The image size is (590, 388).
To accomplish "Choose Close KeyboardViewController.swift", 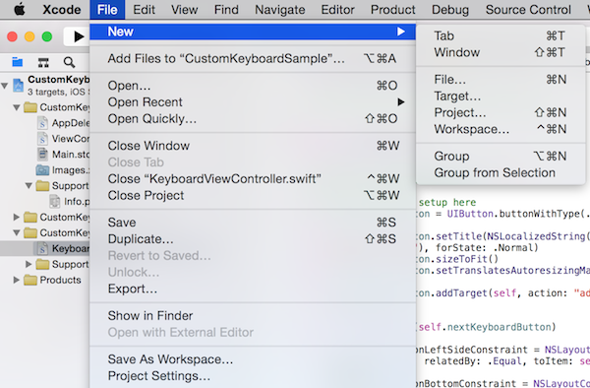I will tap(253, 178).
